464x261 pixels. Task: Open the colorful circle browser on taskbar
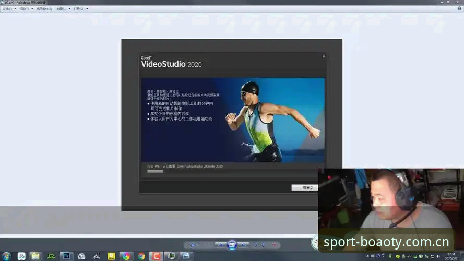[126, 256]
